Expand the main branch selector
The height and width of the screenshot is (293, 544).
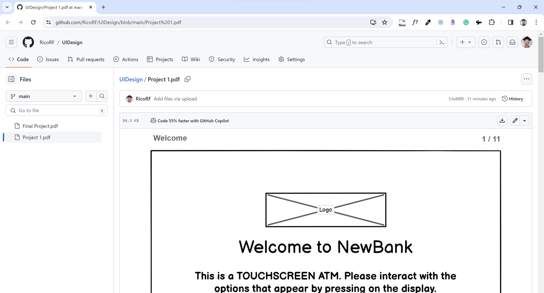pos(44,96)
